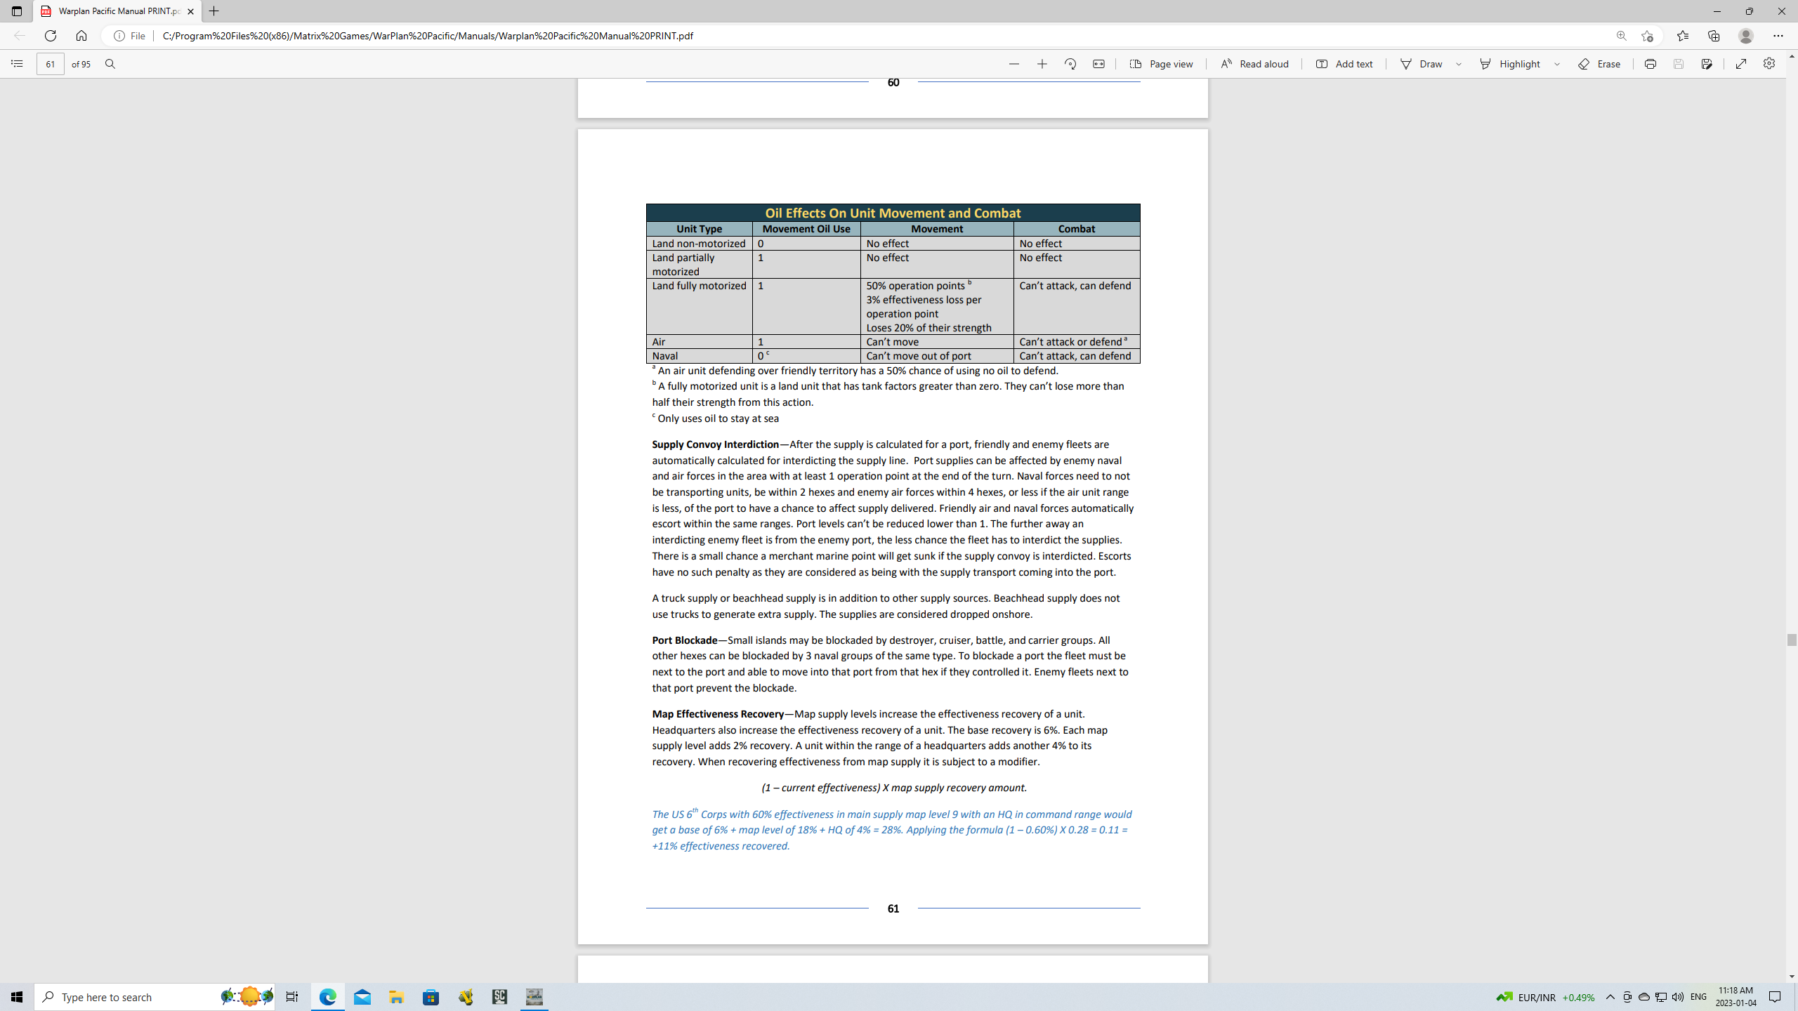Expand Highlight color options dropdown
Image resolution: width=1798 pixels, height=1011 pixels.
(1557, 64)
